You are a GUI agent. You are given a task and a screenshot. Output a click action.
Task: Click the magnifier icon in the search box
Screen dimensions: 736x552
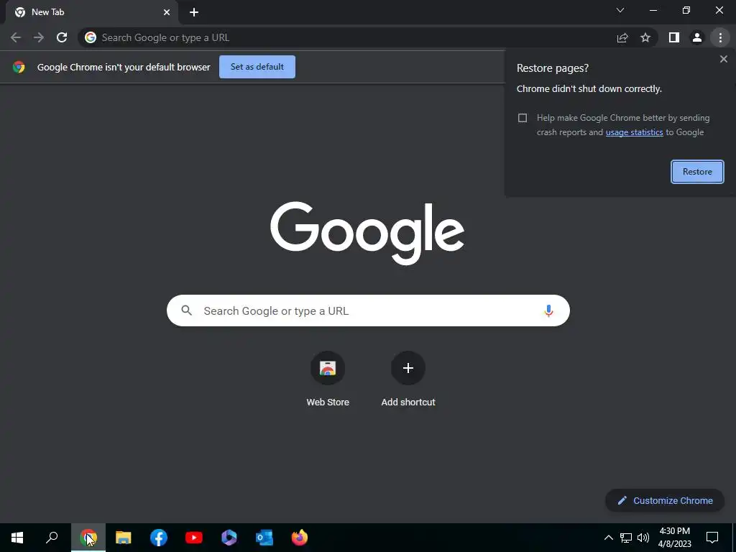187,310
